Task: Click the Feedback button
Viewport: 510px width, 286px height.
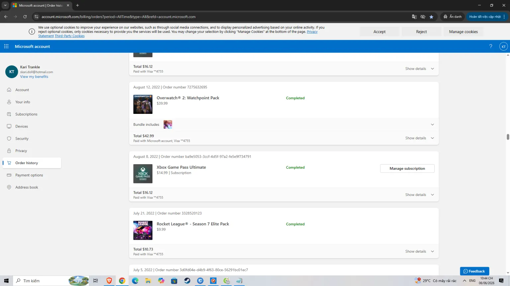Action: click(474, 271)
